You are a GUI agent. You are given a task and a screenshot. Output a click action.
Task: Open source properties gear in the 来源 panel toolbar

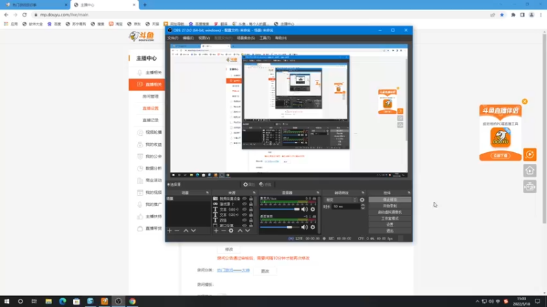coord(231,231)
